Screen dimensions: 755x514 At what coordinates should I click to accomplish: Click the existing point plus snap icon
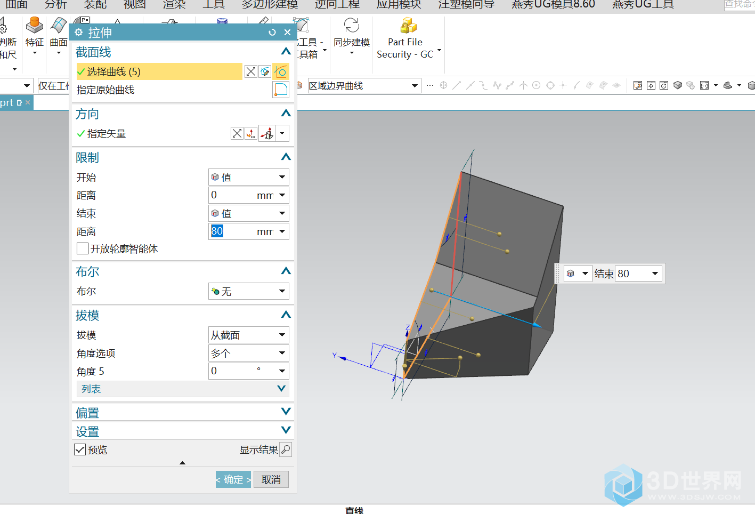point(563,85)
